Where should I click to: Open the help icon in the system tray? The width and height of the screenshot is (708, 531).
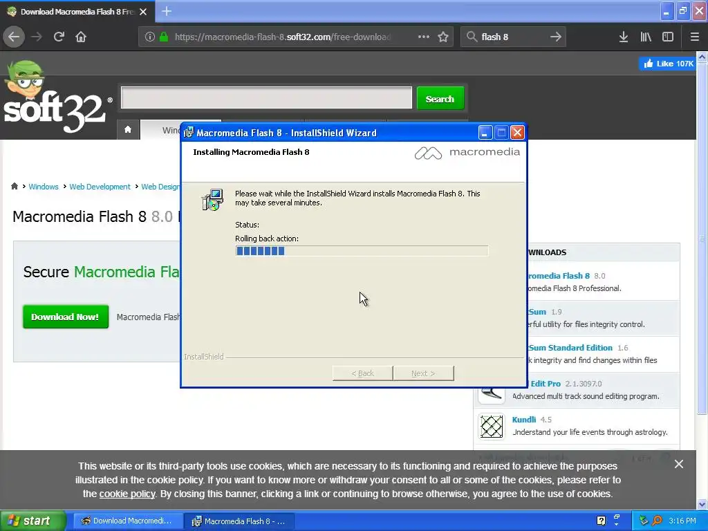click(x=601, y=521)
